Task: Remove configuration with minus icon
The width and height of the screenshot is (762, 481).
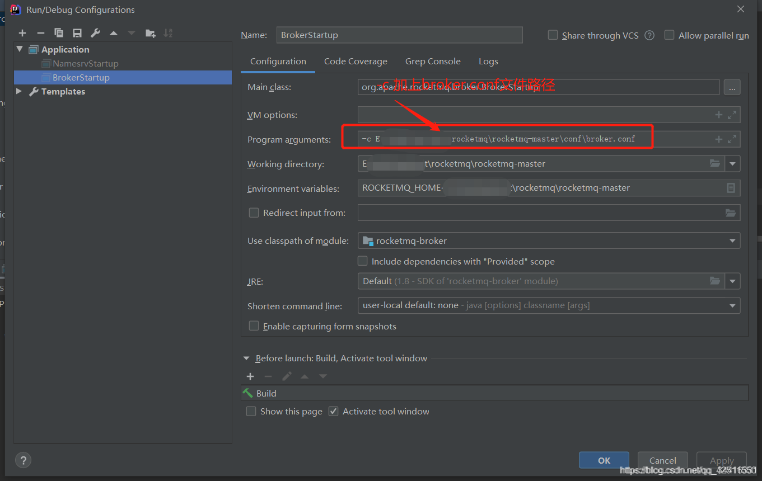Action: click(x=40, y=33)
